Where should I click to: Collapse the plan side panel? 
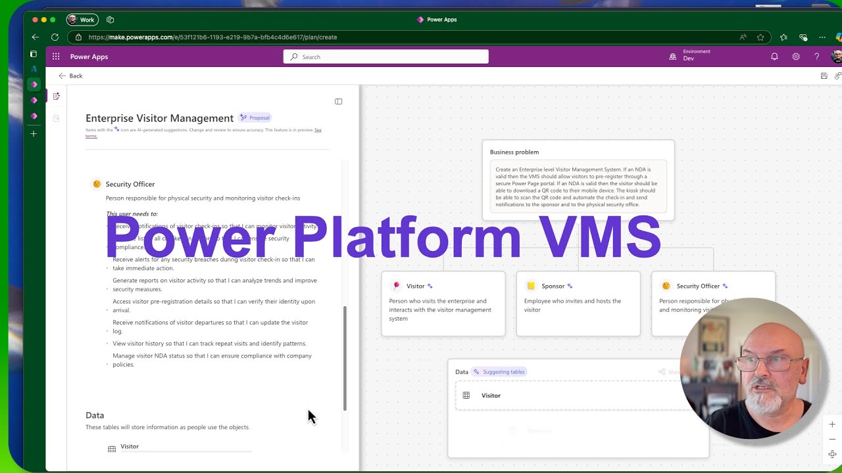point(338,101)
